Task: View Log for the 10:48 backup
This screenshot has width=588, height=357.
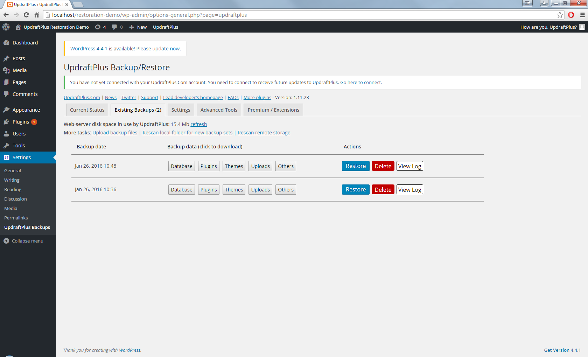Action: coord(409,166)
